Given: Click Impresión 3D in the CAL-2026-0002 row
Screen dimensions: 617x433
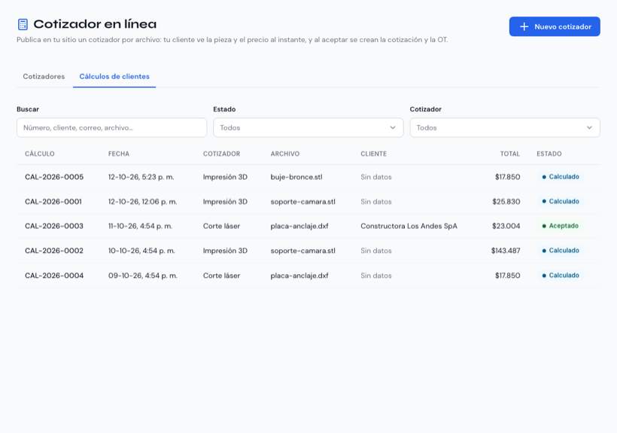Looking at the screenshot, I should coord(225,251).
